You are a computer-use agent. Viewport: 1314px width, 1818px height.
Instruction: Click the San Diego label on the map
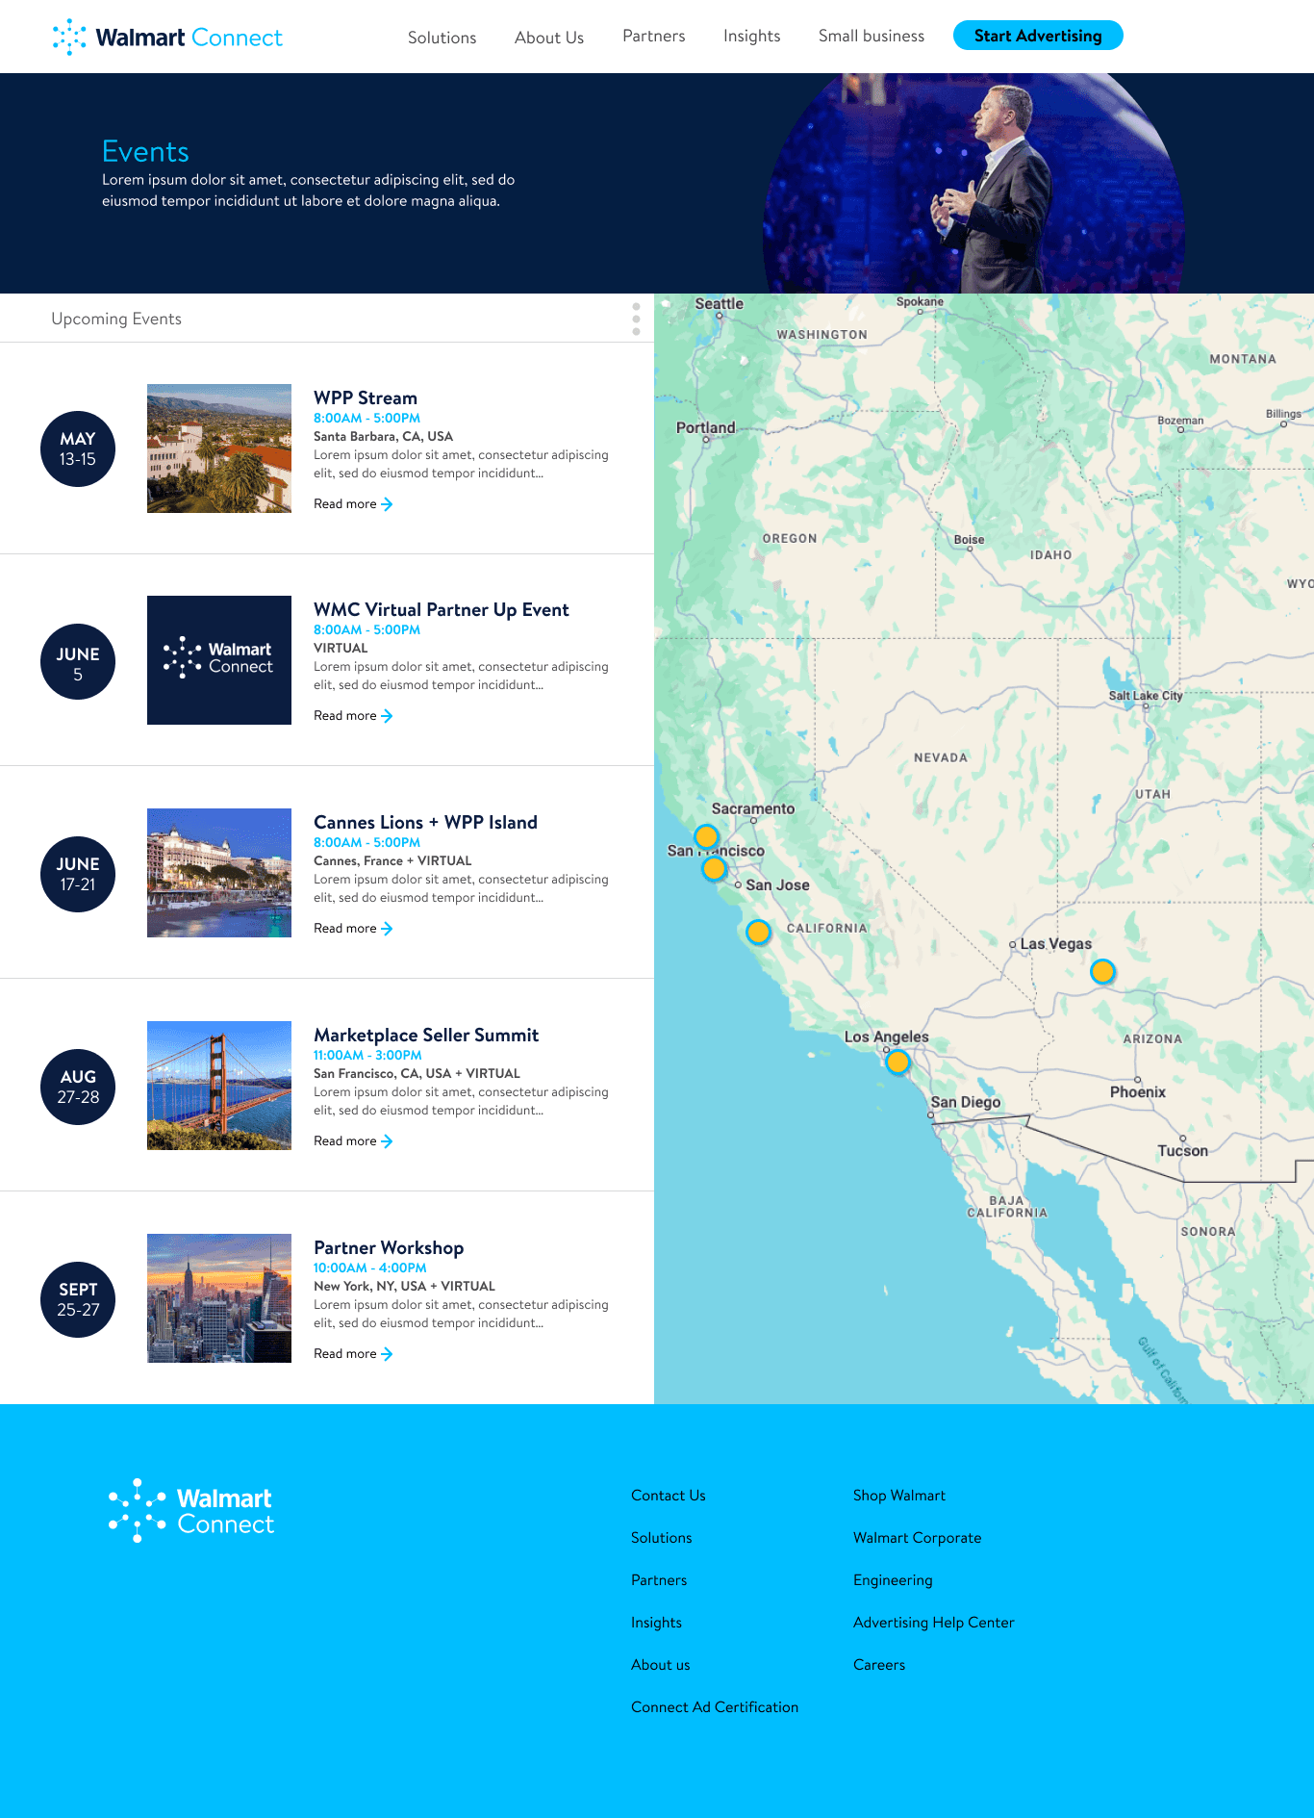point(966,1102)
